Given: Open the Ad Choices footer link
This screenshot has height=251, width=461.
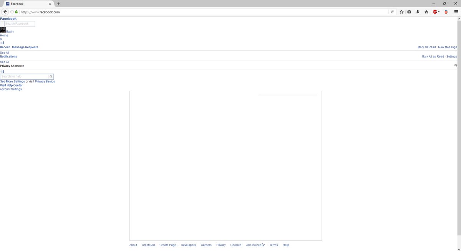Looking at the screenshot, I should (255, 245).
